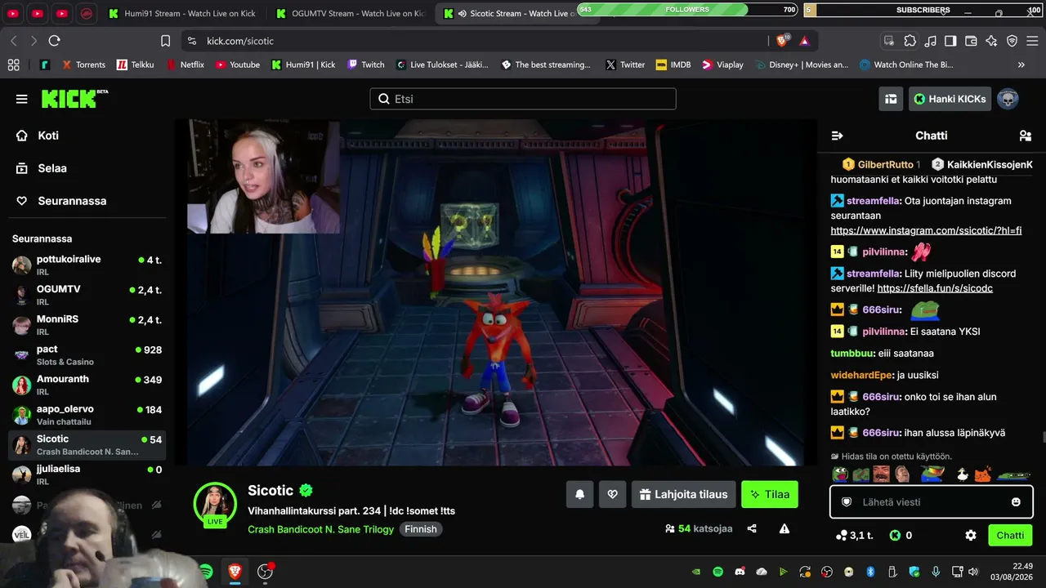Bookmark this page in address bar
This screenshot has width=1046, height=588.
[x=165, y=41]
